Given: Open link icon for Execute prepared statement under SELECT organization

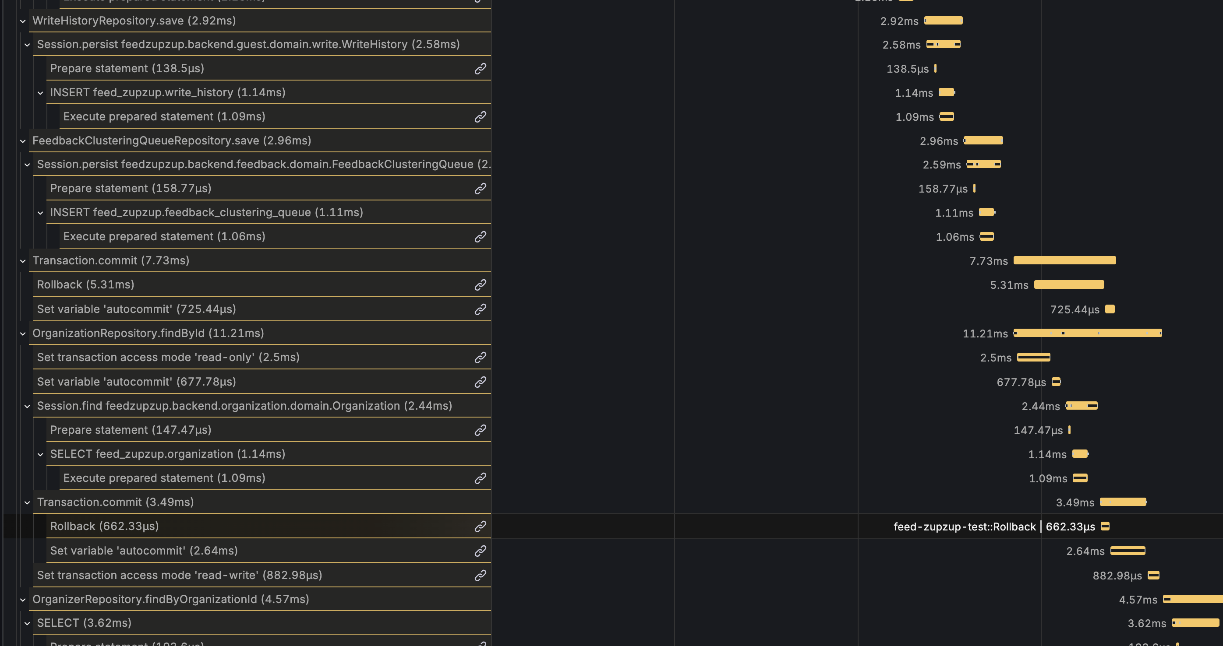Looking at the screenshot, I should pos(481,478).
